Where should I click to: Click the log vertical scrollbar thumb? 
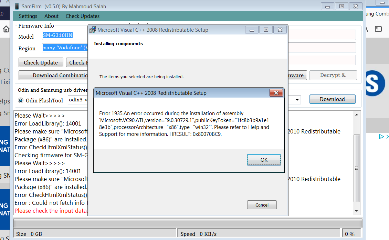click(x=357, y=168)
